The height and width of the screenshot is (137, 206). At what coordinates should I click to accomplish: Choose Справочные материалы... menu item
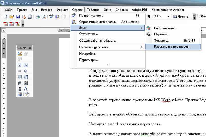pos(108,22)
